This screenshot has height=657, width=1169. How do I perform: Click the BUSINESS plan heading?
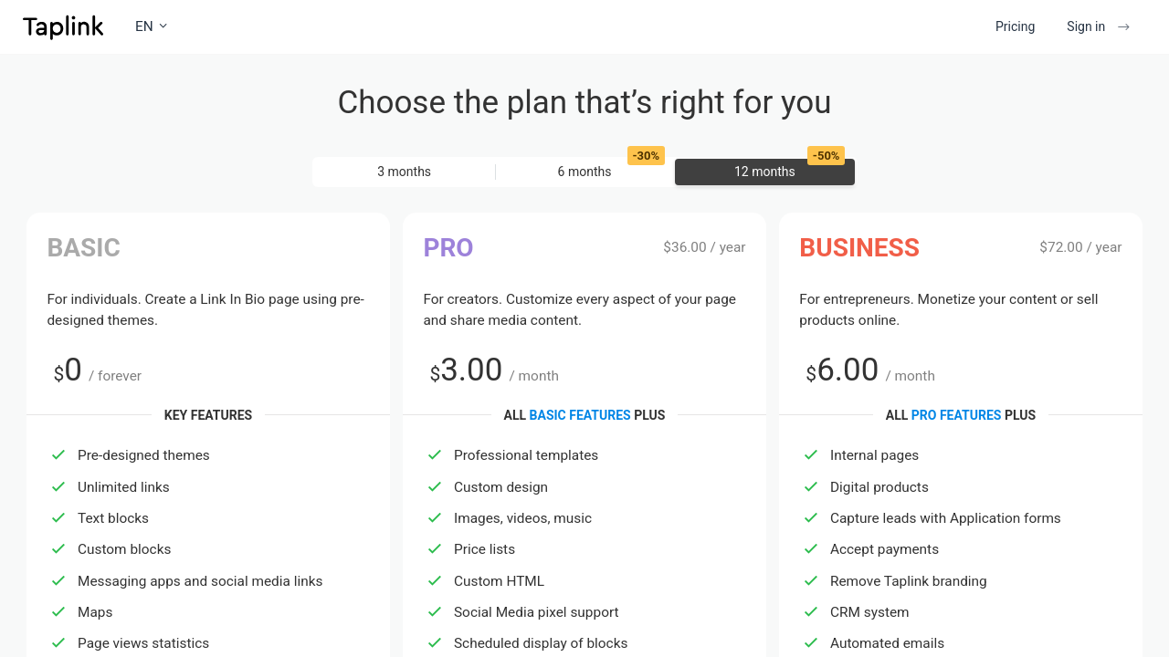pyautogui.click(x=859, y=248)
